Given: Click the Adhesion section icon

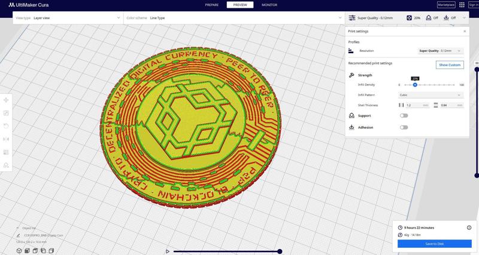Looking at the screenshot, I should click(x=351, y=127).
